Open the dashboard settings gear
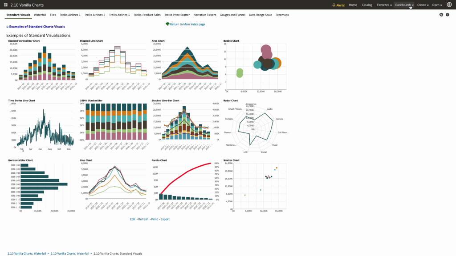456x256 pixels. [x=440, y=14]
